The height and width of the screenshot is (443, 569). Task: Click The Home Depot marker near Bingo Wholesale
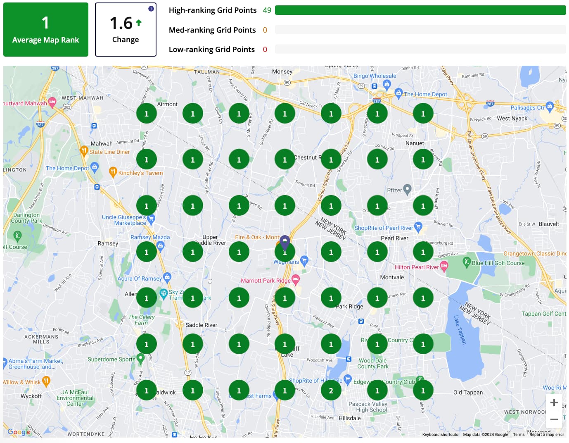[398, 93]
